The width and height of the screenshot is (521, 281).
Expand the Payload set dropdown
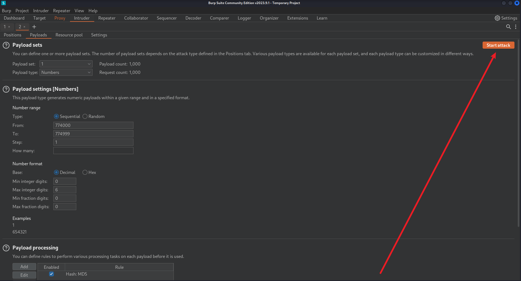tap(66, 64)
